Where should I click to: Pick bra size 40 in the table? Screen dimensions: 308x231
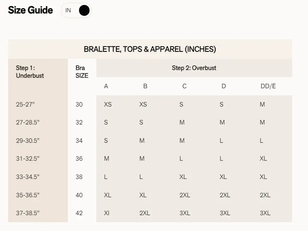point(79,195)
